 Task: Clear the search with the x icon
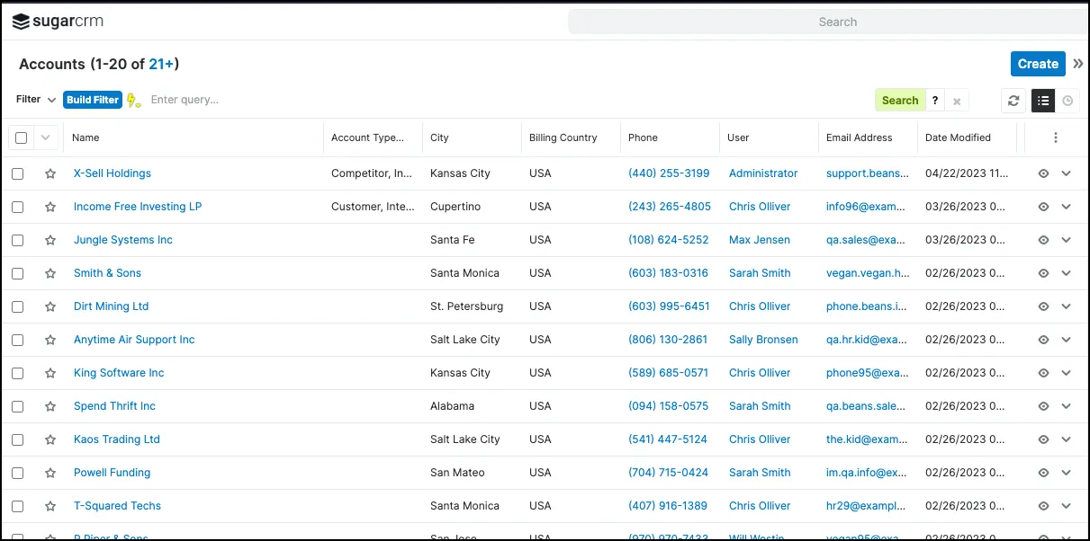(957, 101)
